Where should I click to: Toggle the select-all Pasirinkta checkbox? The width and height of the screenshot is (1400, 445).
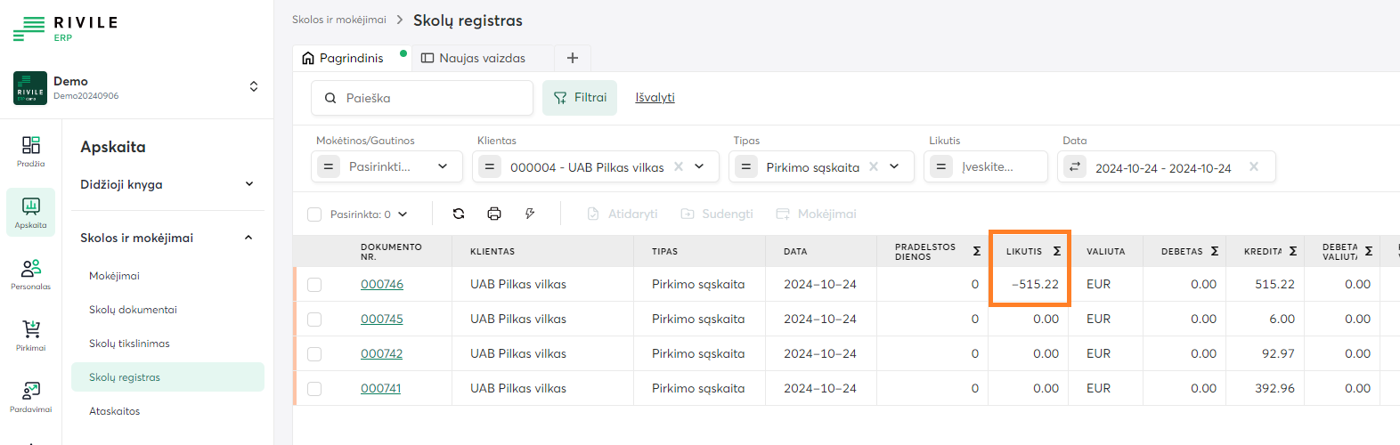point(314,214)
